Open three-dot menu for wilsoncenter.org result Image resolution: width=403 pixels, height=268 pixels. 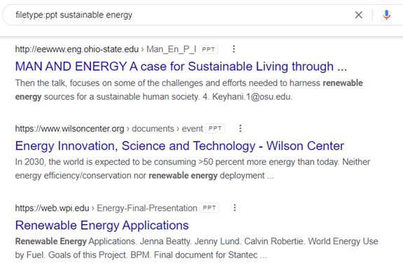point(240,128)
